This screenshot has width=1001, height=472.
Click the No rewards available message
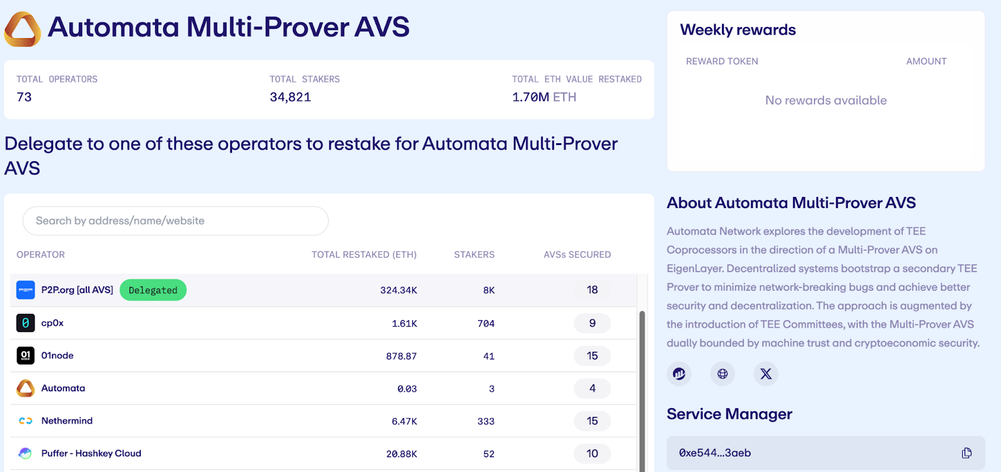(x=826, y=100)
